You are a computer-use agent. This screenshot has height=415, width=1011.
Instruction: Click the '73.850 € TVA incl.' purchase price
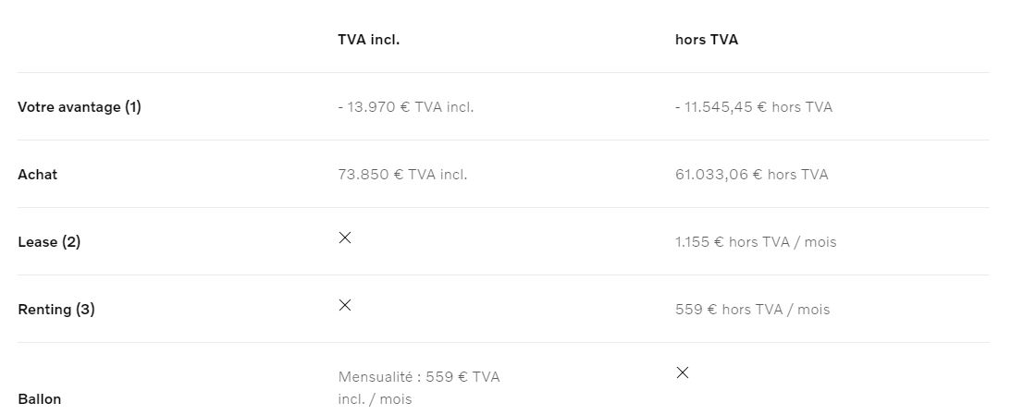click(x=402, y=175)
